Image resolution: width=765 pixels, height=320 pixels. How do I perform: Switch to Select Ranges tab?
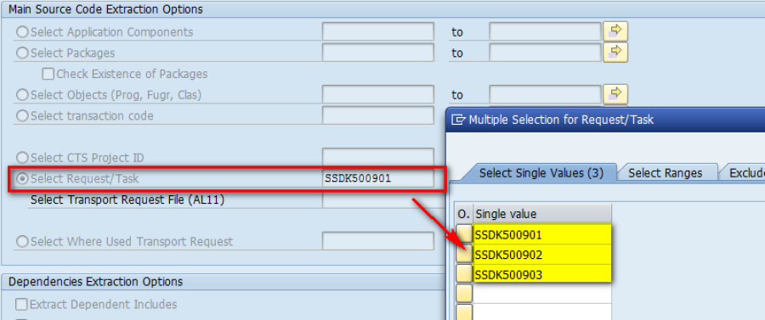point(666,173)
